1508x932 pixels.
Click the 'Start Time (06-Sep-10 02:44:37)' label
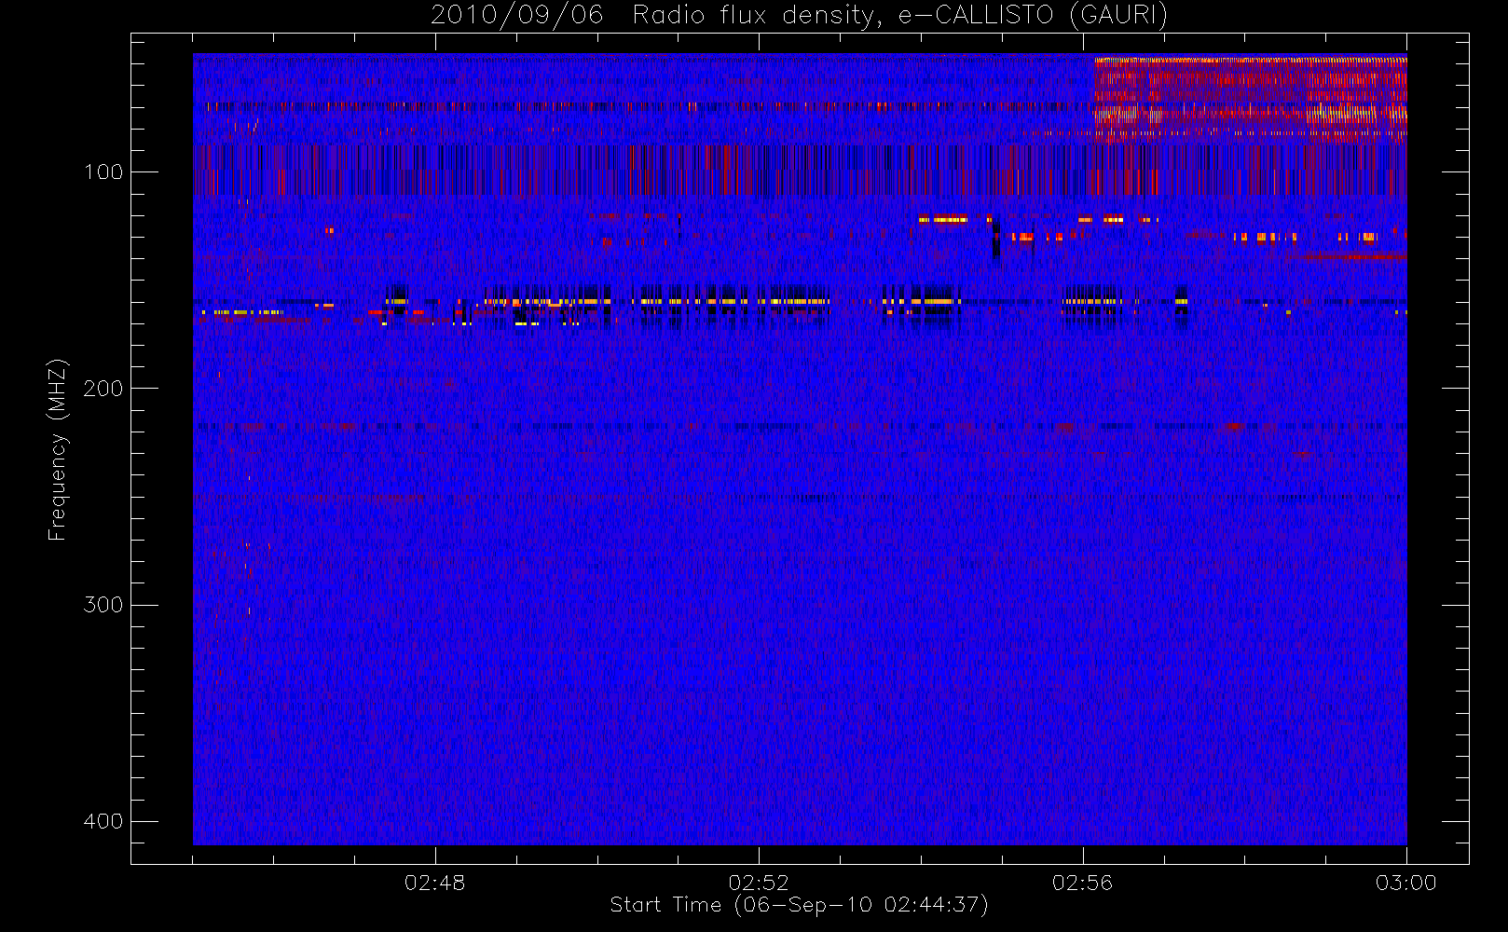[799, 905]
